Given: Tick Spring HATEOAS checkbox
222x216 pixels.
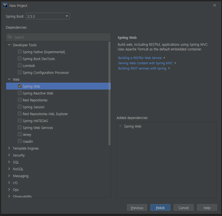Looking at the screenshot, I should pos(20,120).
